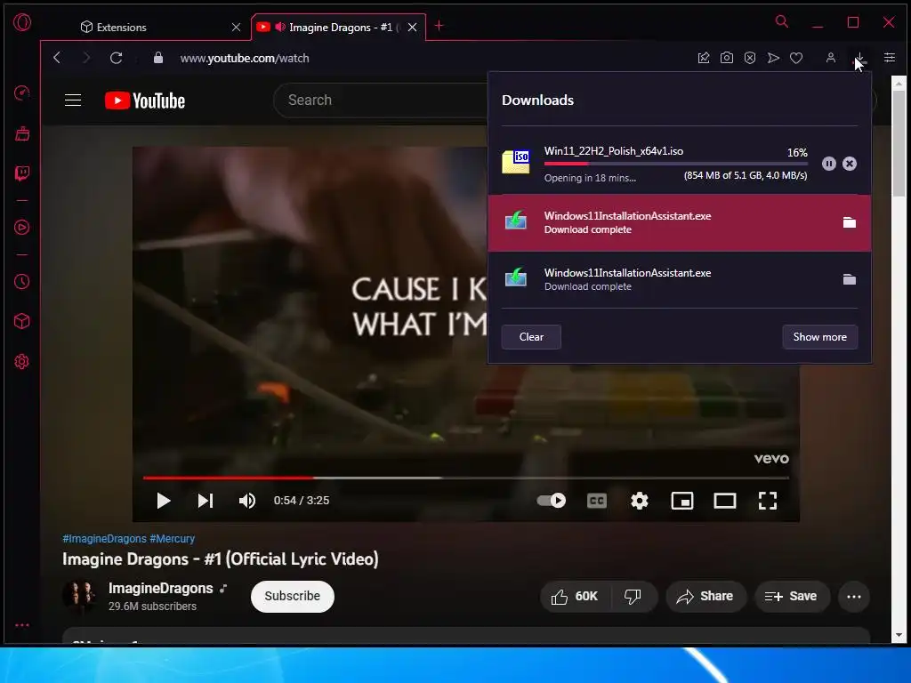This screenshot has width=911, height=683.
Task: Enable theater mode
Action: coord(725,501)
